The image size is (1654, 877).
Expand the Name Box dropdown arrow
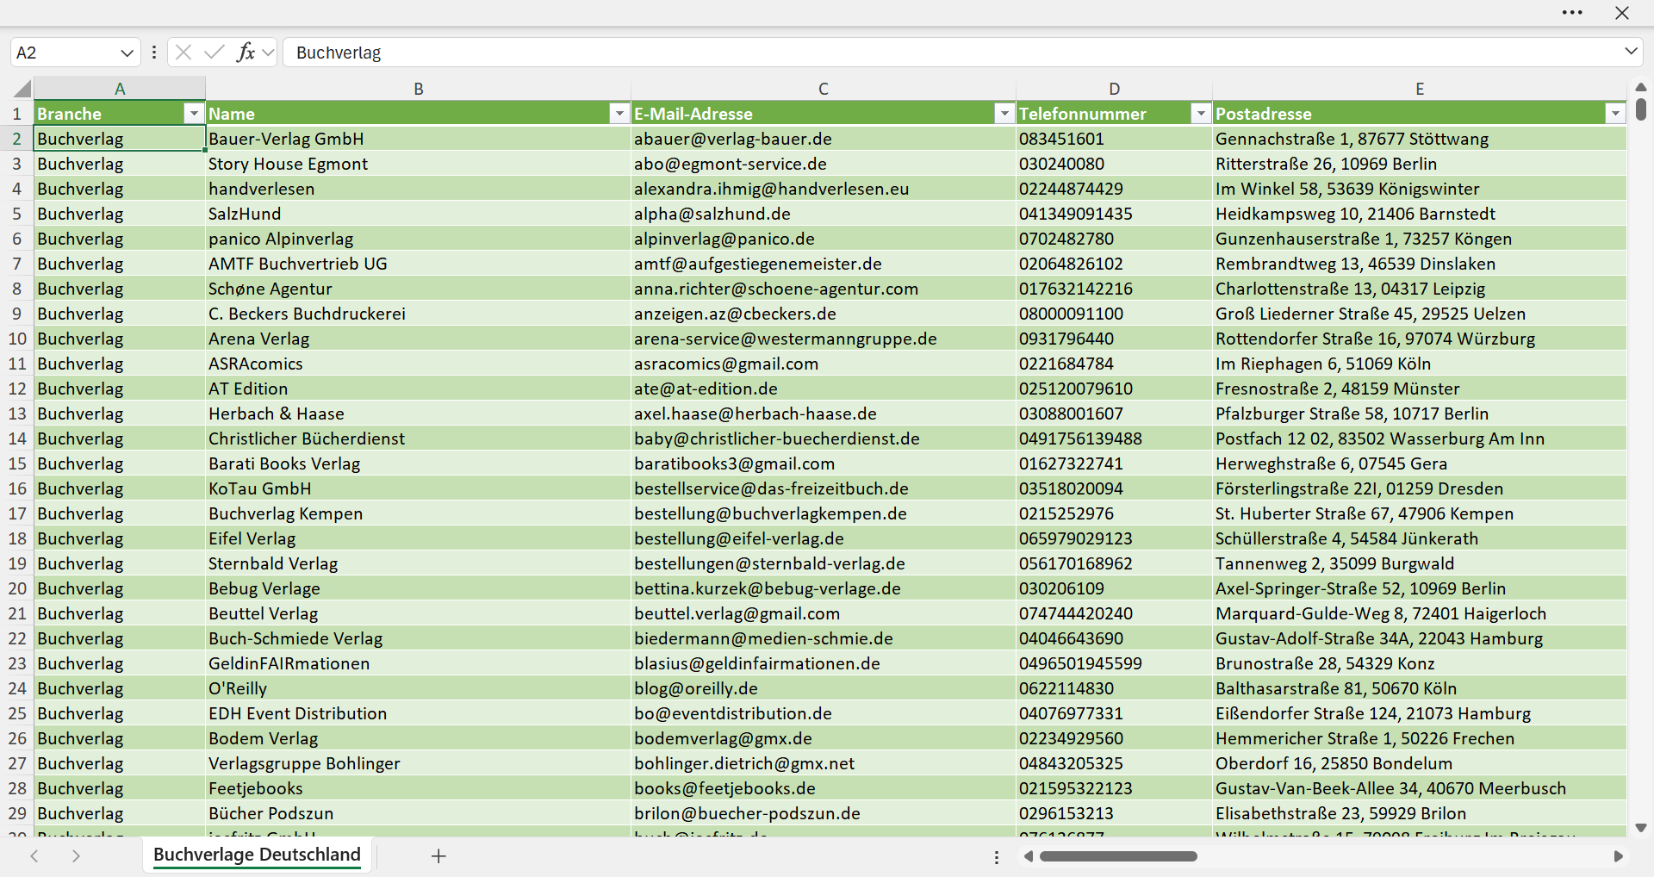tap(127, 53)
